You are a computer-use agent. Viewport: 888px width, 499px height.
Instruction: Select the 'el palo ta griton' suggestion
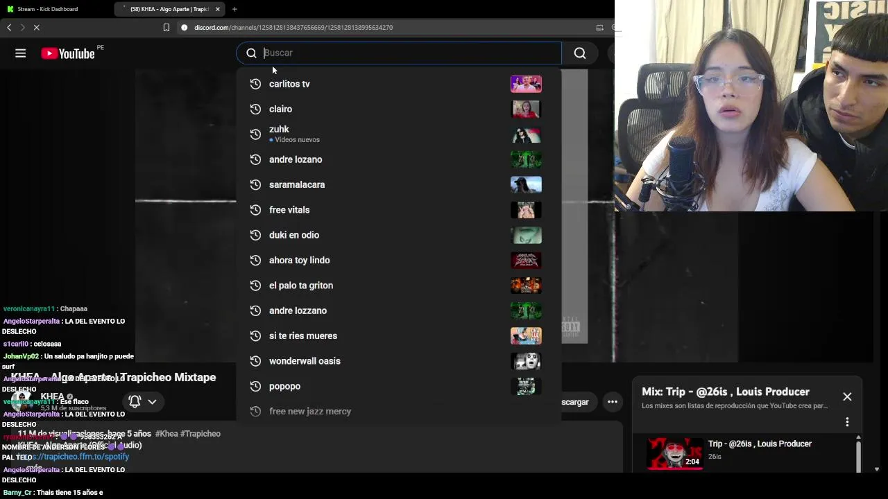click(399, 285)
